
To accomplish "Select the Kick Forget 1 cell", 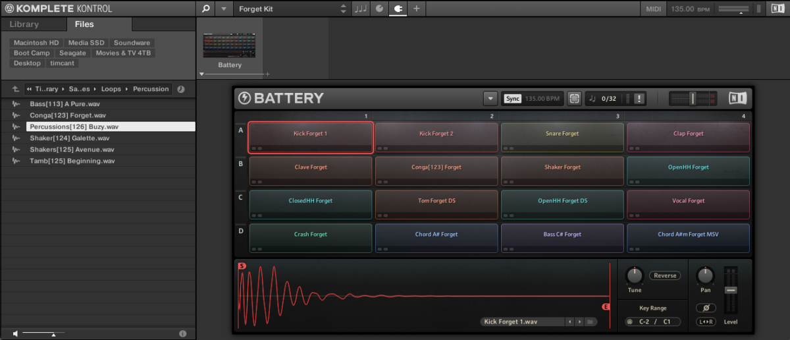I will click(311, 137).
